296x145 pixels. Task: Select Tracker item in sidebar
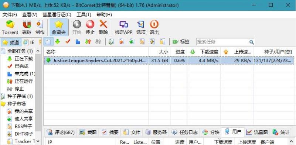24,141
